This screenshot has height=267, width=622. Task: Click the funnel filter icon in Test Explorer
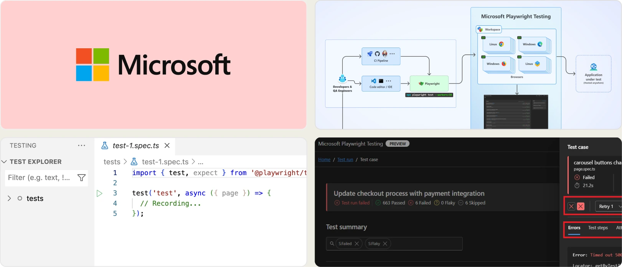coord(81,178)
